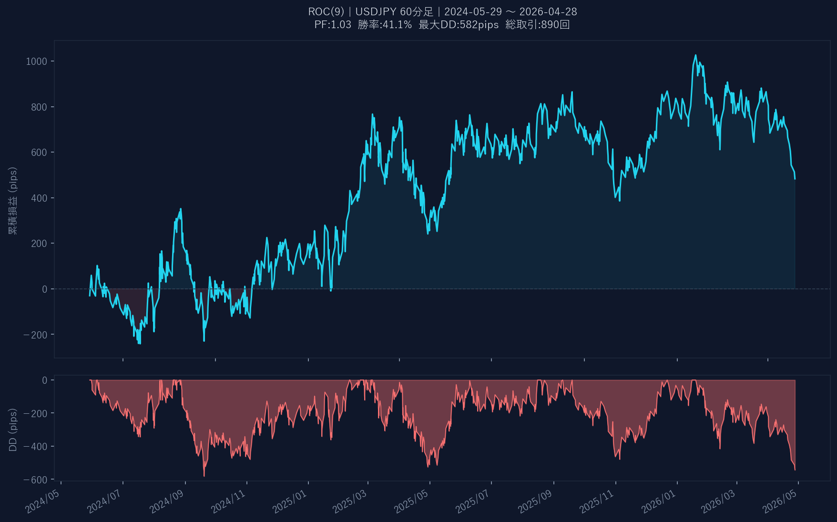Viewport: 837px width, 522px height.
Task: Click the PF:1.03 statistics subtitle line
Action: click(442, 25)
